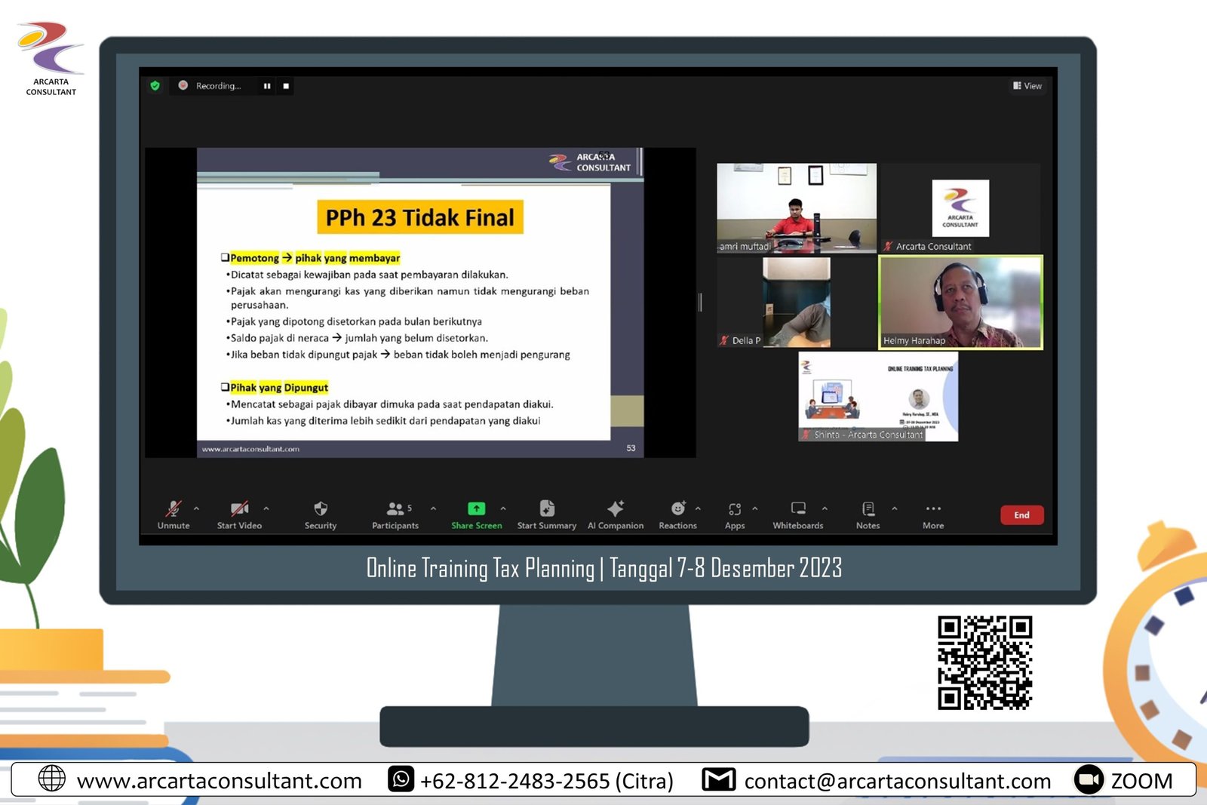Click the red End meeting button
The width and height of the screenshot is (1207, 805).
point(1021,515)
